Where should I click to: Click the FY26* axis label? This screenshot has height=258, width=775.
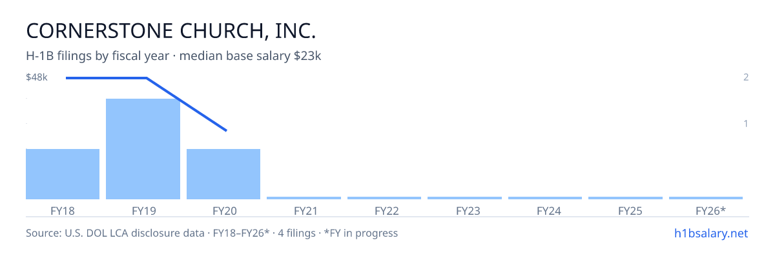tap(710, 210)
